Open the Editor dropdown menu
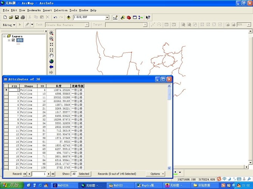 click(9, 25)
